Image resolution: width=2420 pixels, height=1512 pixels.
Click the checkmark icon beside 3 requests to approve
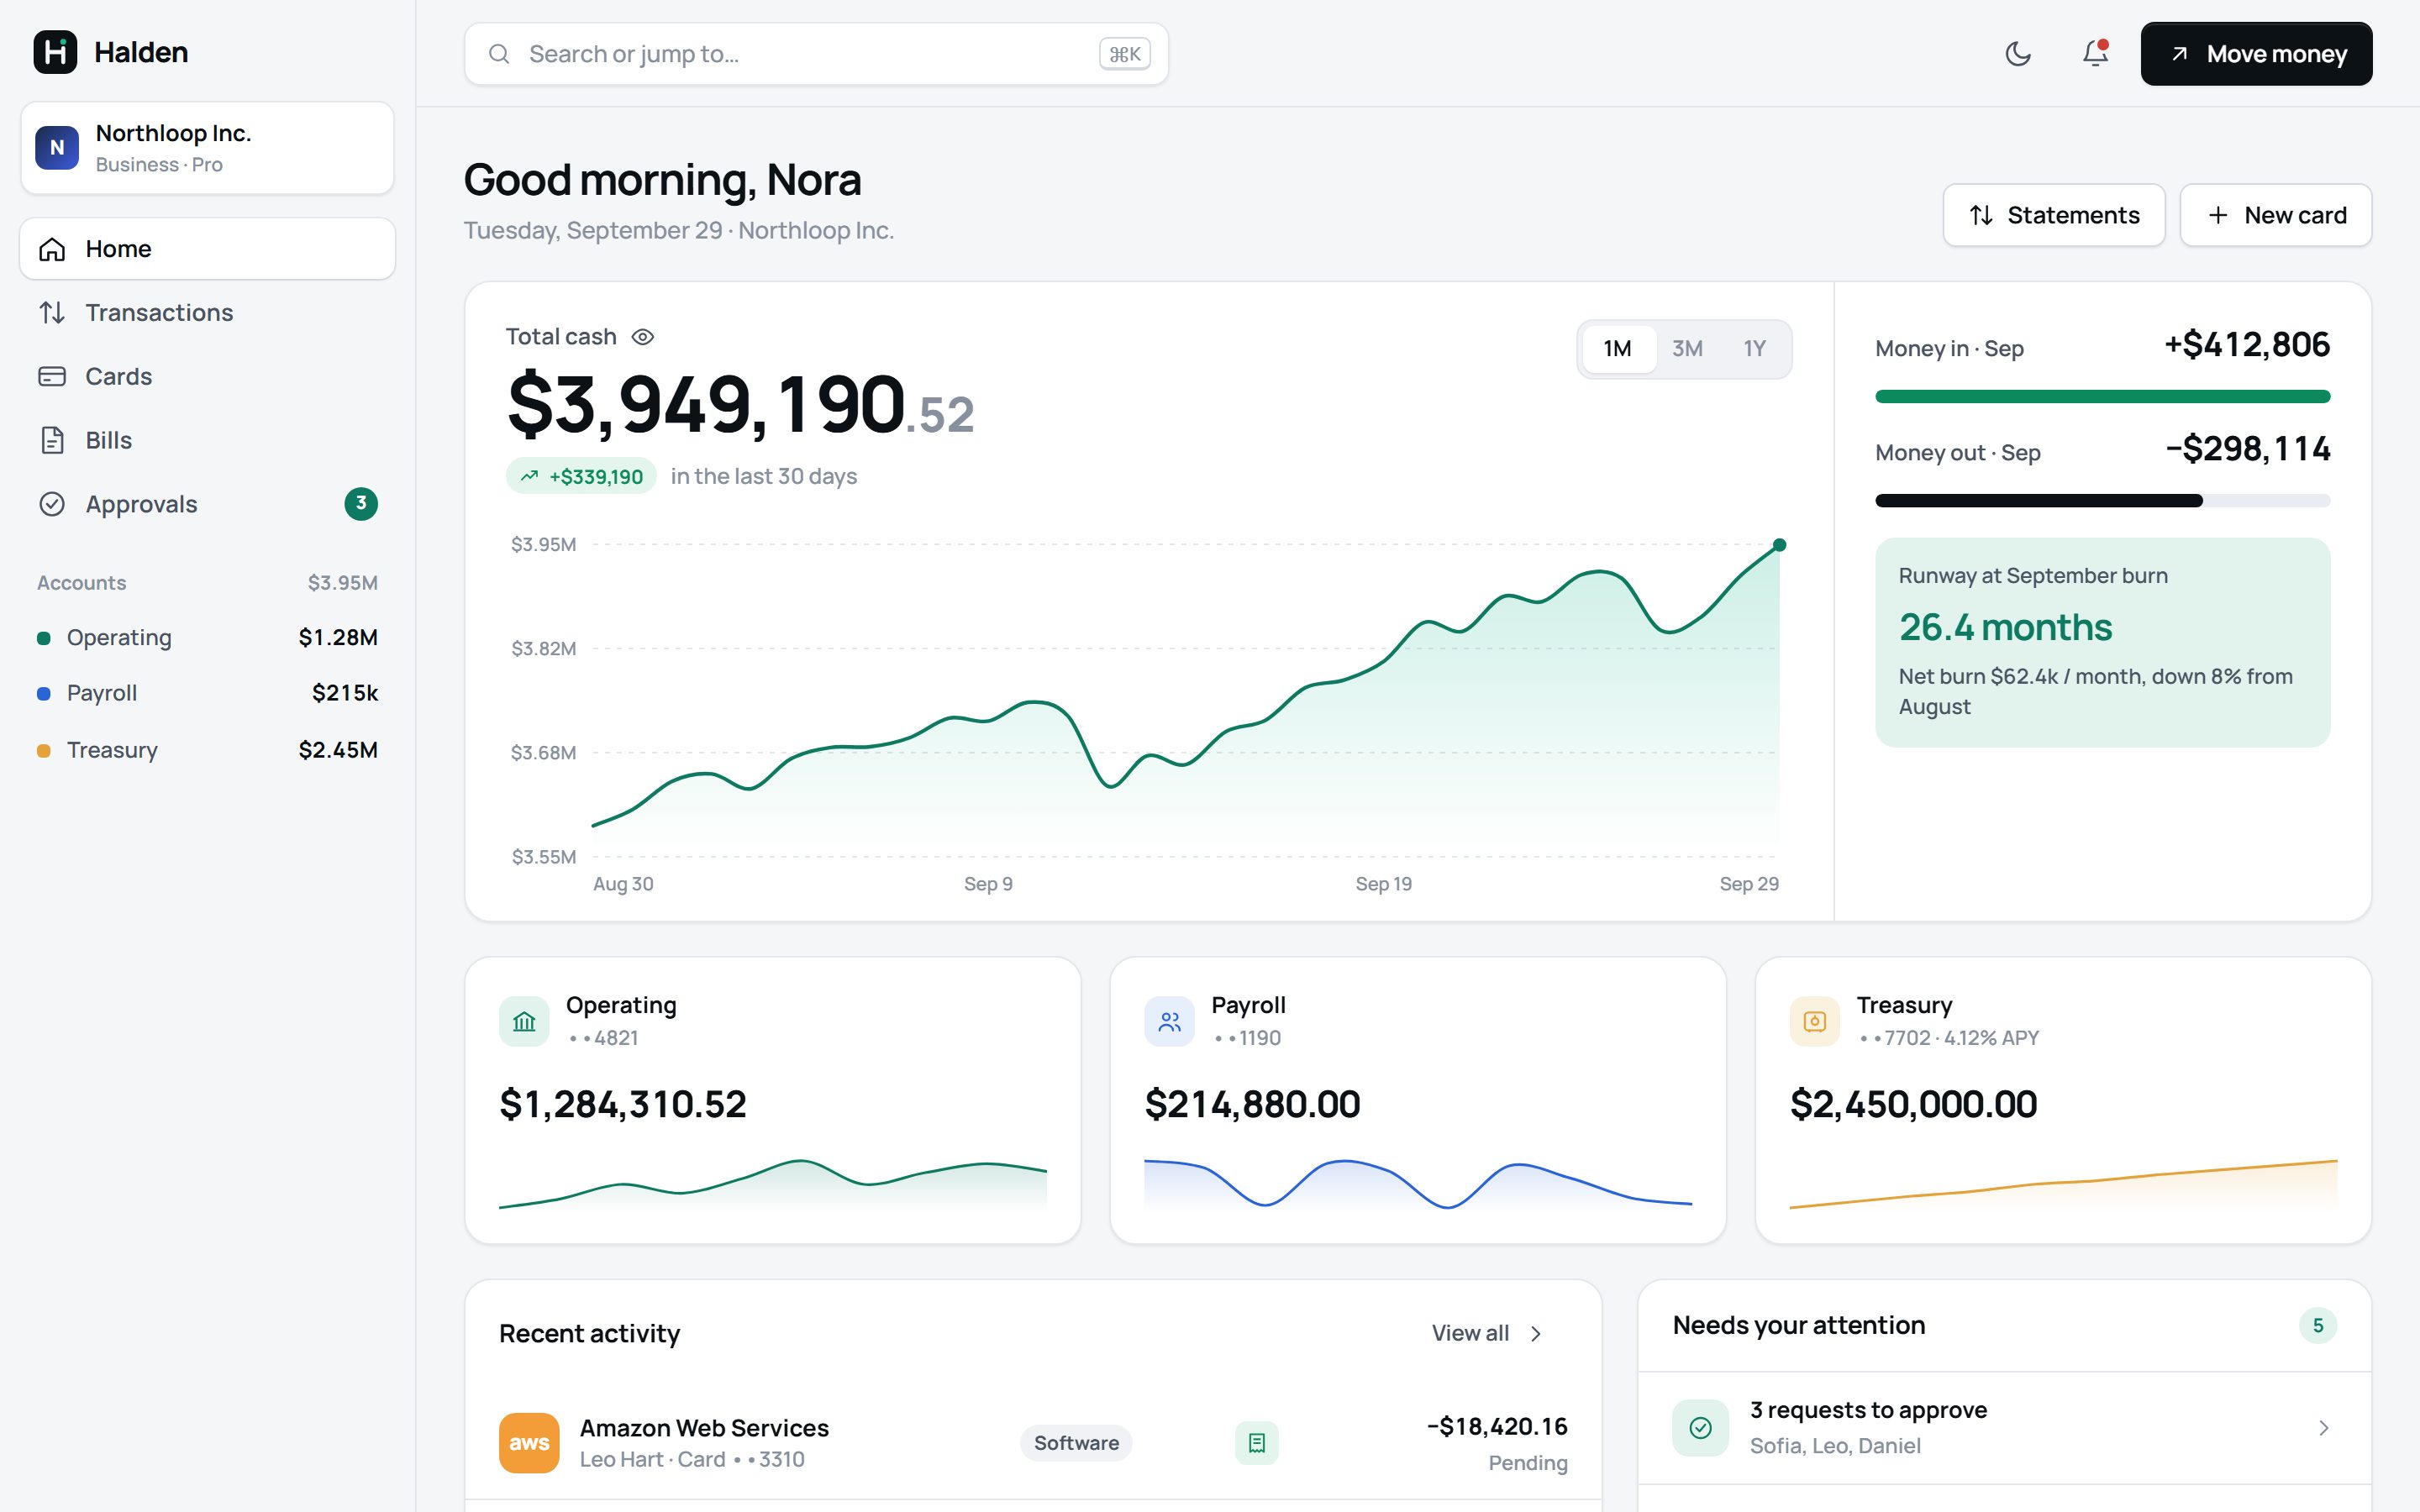pos(1700,1428)
